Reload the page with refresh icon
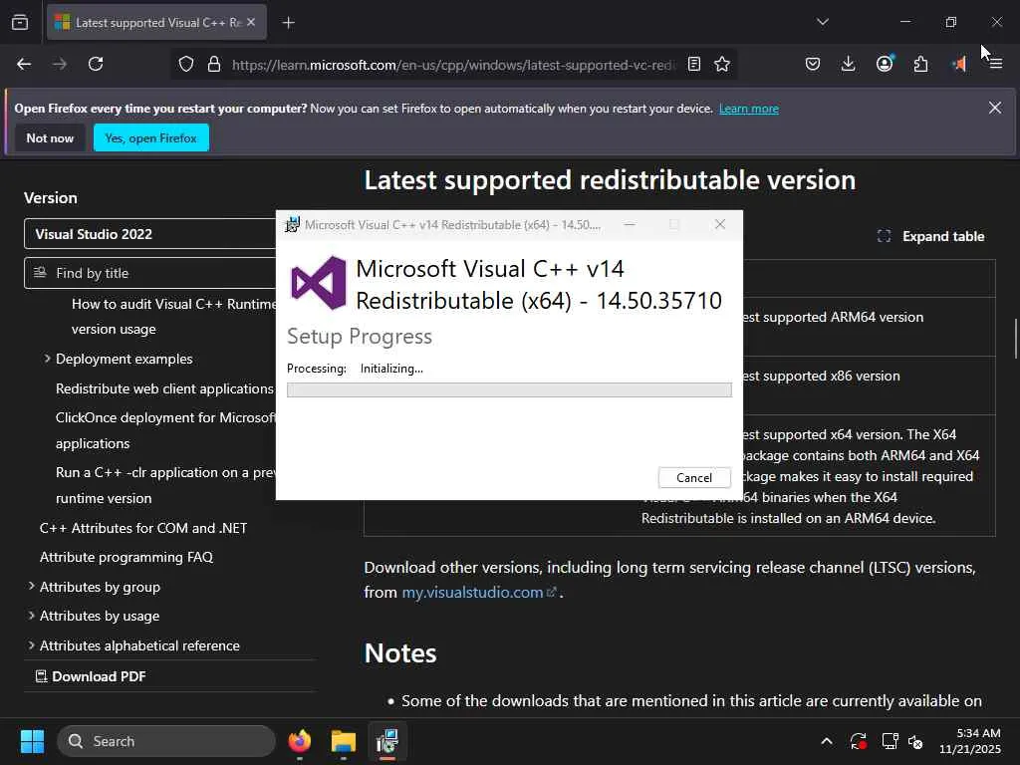Image resolution: width=1020 pixels, height=765 pixels. click(96, 64)
